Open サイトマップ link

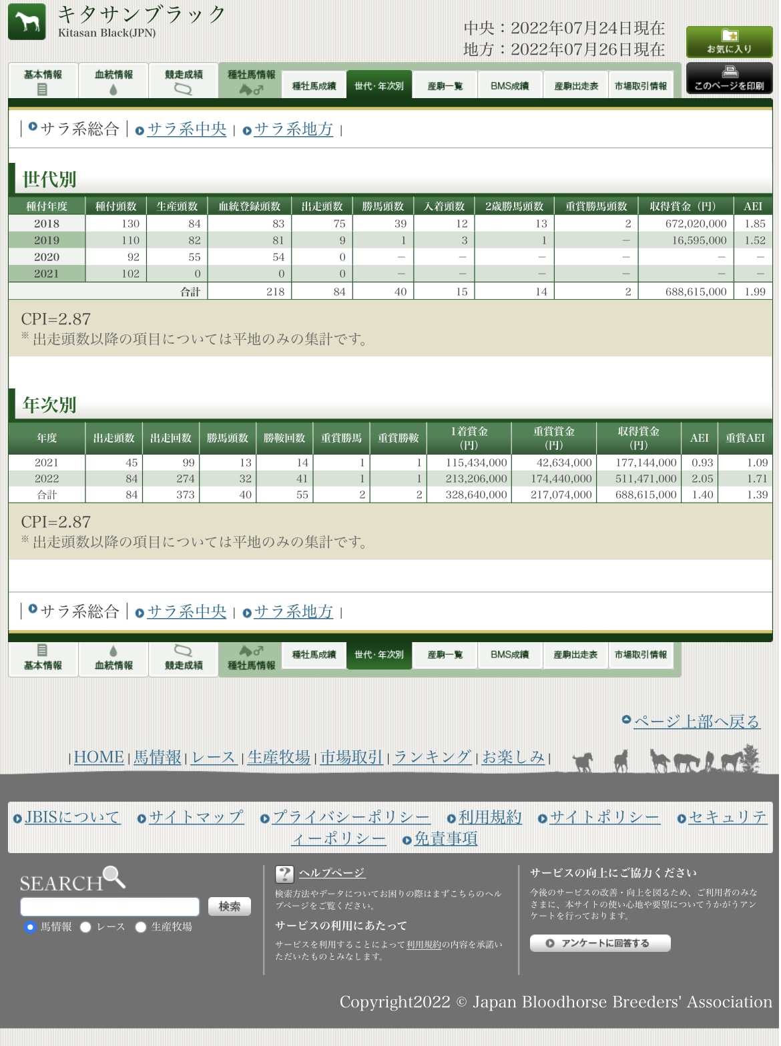[x=196, y=817]
